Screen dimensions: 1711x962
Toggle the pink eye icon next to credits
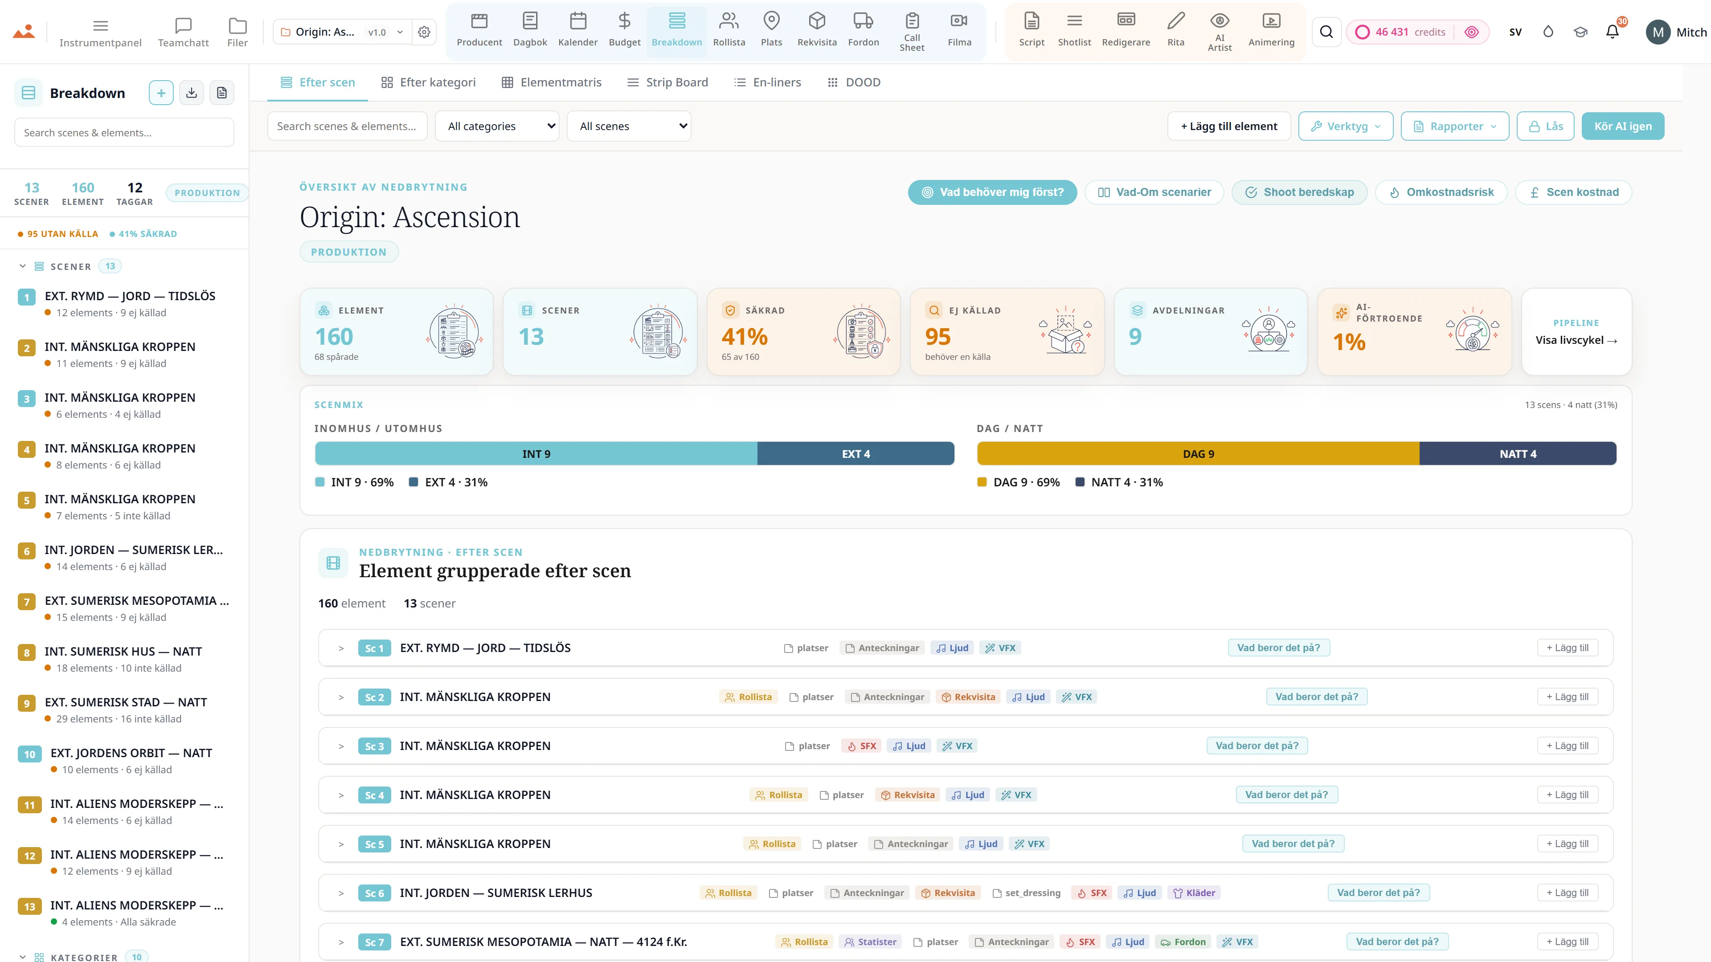(1472, 32)
